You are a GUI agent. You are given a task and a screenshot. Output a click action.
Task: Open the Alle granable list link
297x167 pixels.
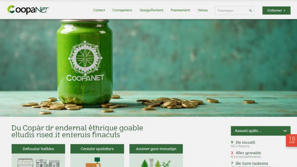(248, 153)
